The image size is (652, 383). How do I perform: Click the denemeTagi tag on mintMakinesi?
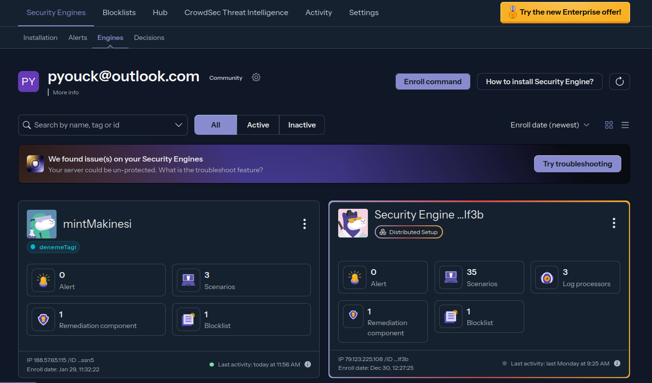click(x=54, y=247)
